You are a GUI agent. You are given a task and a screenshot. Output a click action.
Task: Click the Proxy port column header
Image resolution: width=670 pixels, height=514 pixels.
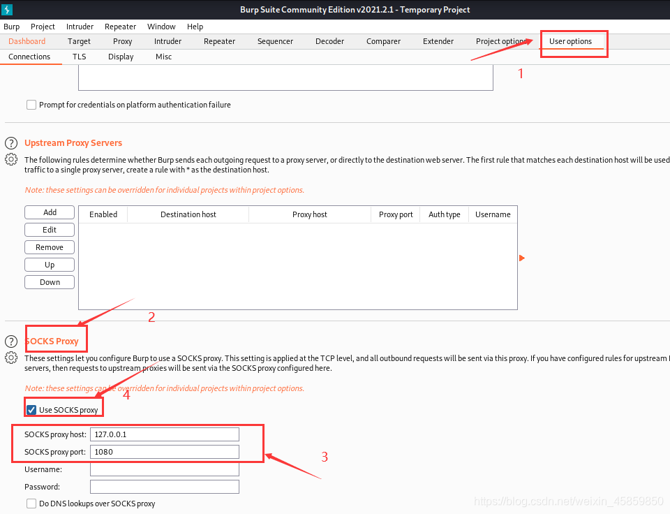(396, 214)
